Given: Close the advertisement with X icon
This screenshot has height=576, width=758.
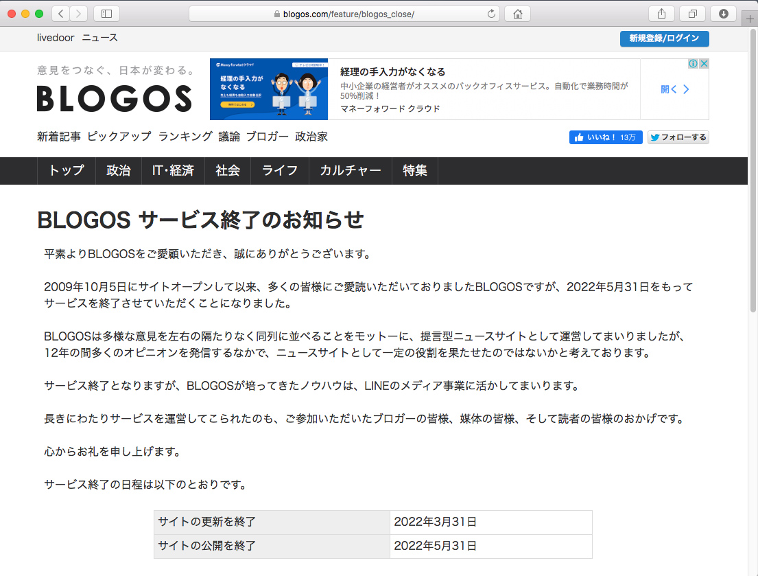Looking at the screenshot, I should (704, 64).
